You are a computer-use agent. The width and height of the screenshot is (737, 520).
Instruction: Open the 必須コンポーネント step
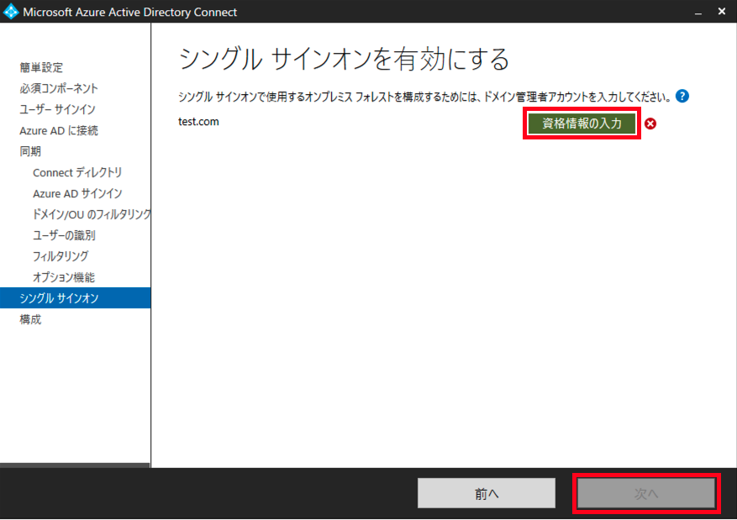point(59,88)
